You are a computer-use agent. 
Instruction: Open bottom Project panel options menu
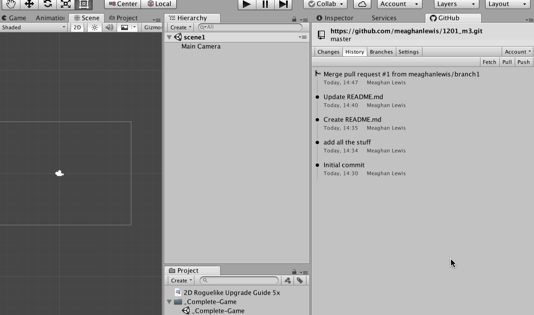click(304, 272)
